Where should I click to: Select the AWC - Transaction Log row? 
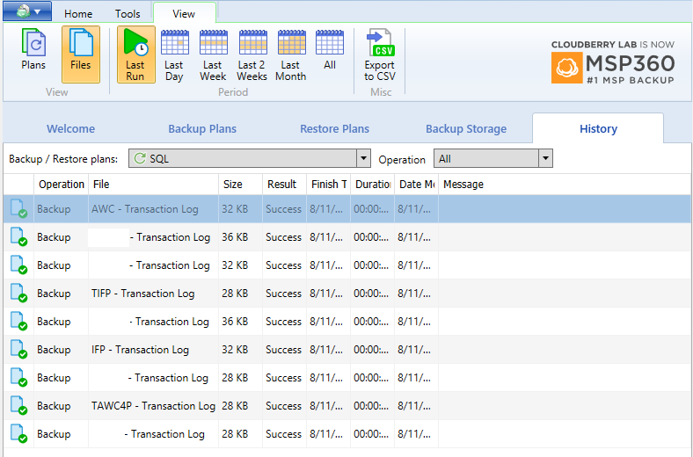(x=347, y=209)
